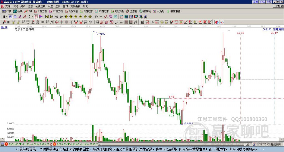Open the 公式选股 menu
The width and height of the screenshot is (284, 152).
coord(40,6)
